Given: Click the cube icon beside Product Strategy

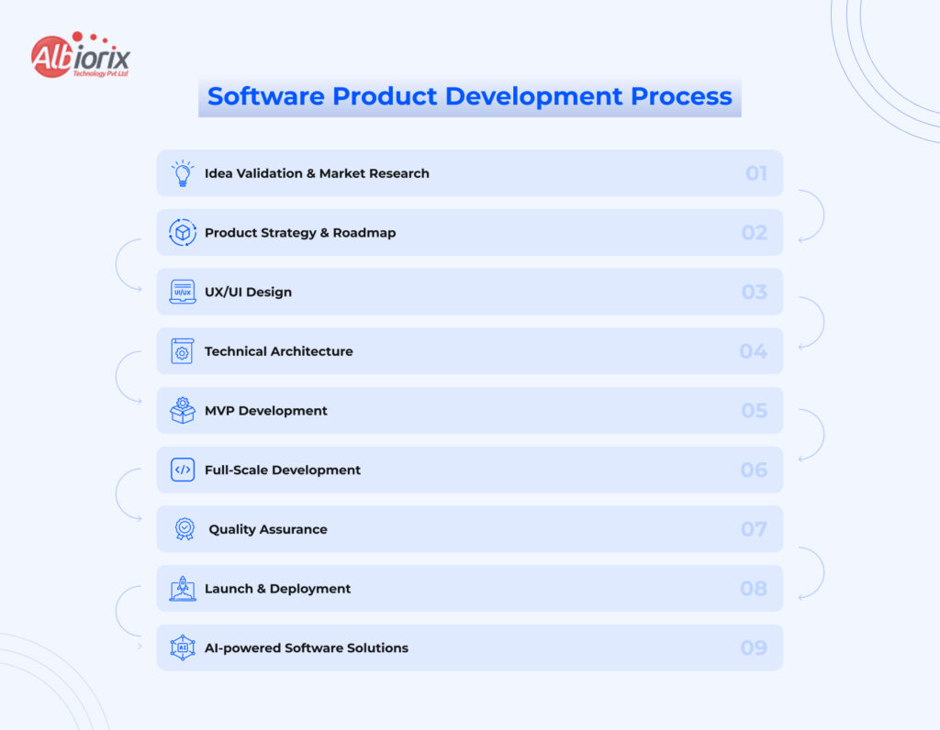Looking at the screenshot, I should point(183,232).
